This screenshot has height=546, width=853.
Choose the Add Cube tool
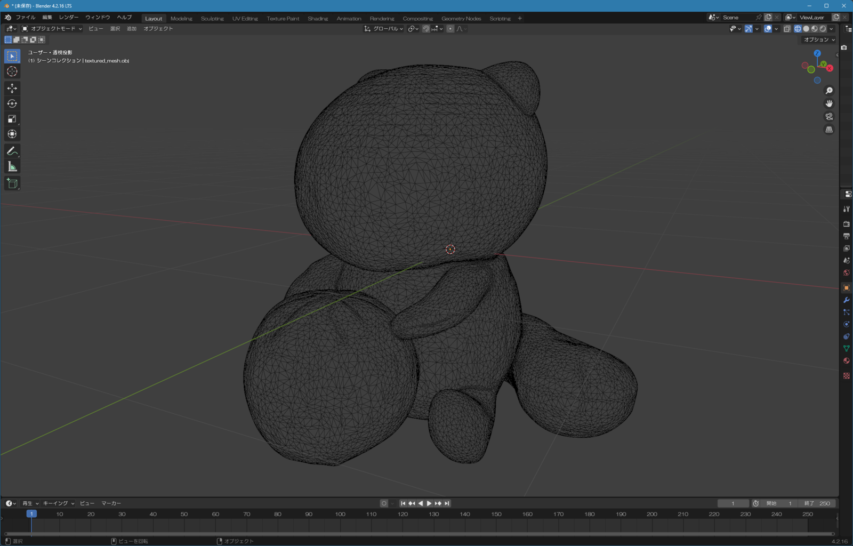coord(12,183)
